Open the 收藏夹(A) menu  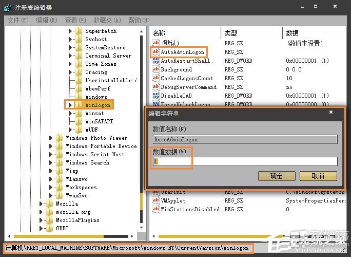coord(107,20)
